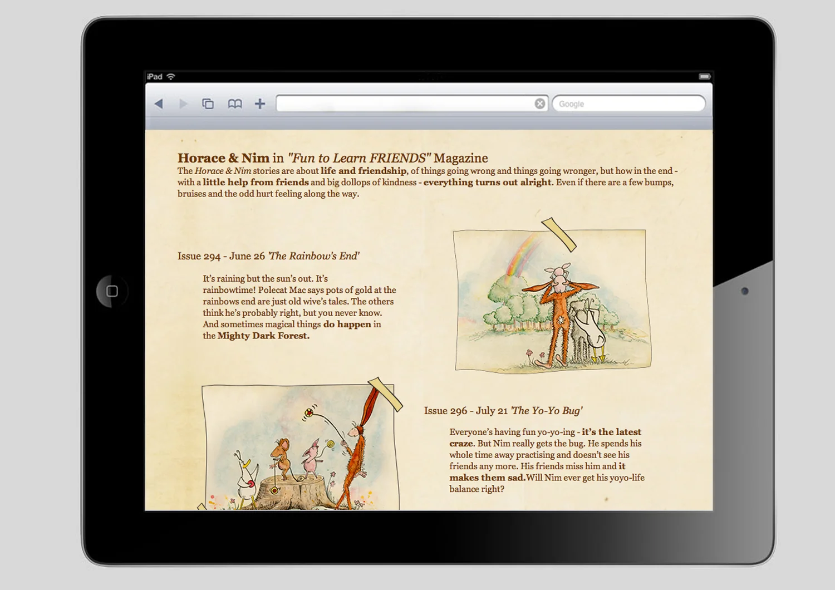
Task: Click 'do happen' bold text
Action: [347, 324]
